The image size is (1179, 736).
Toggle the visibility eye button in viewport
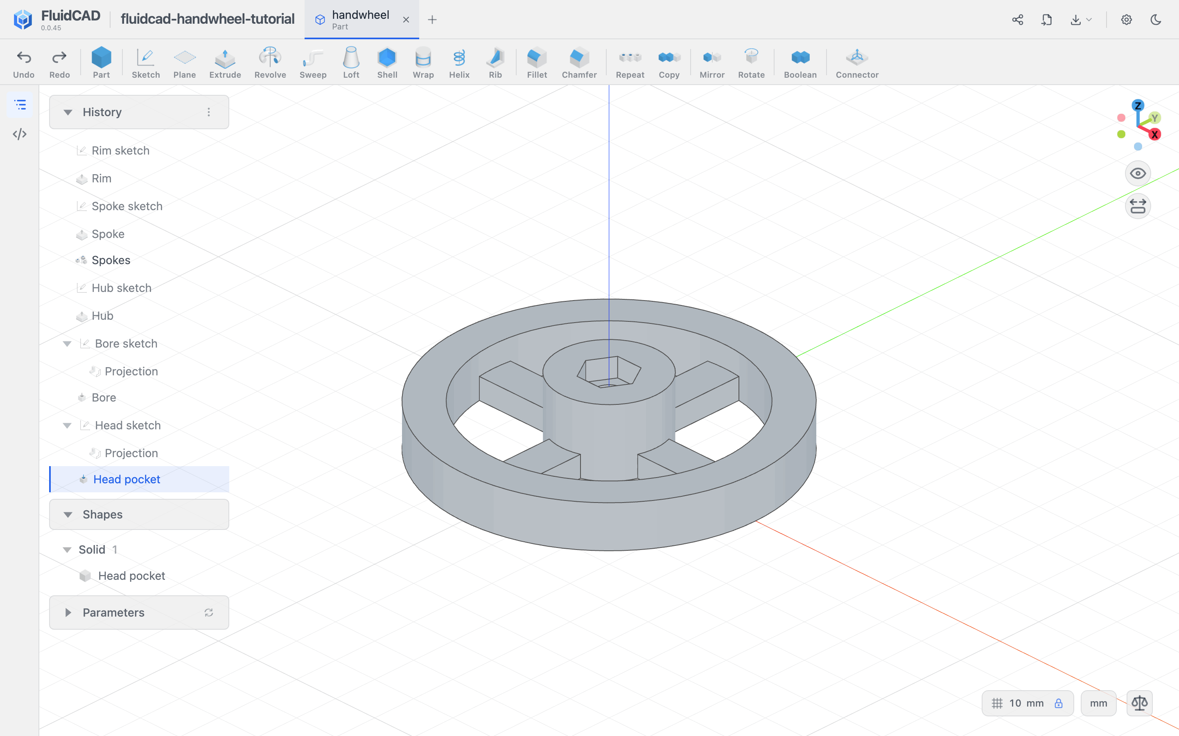1138,173
